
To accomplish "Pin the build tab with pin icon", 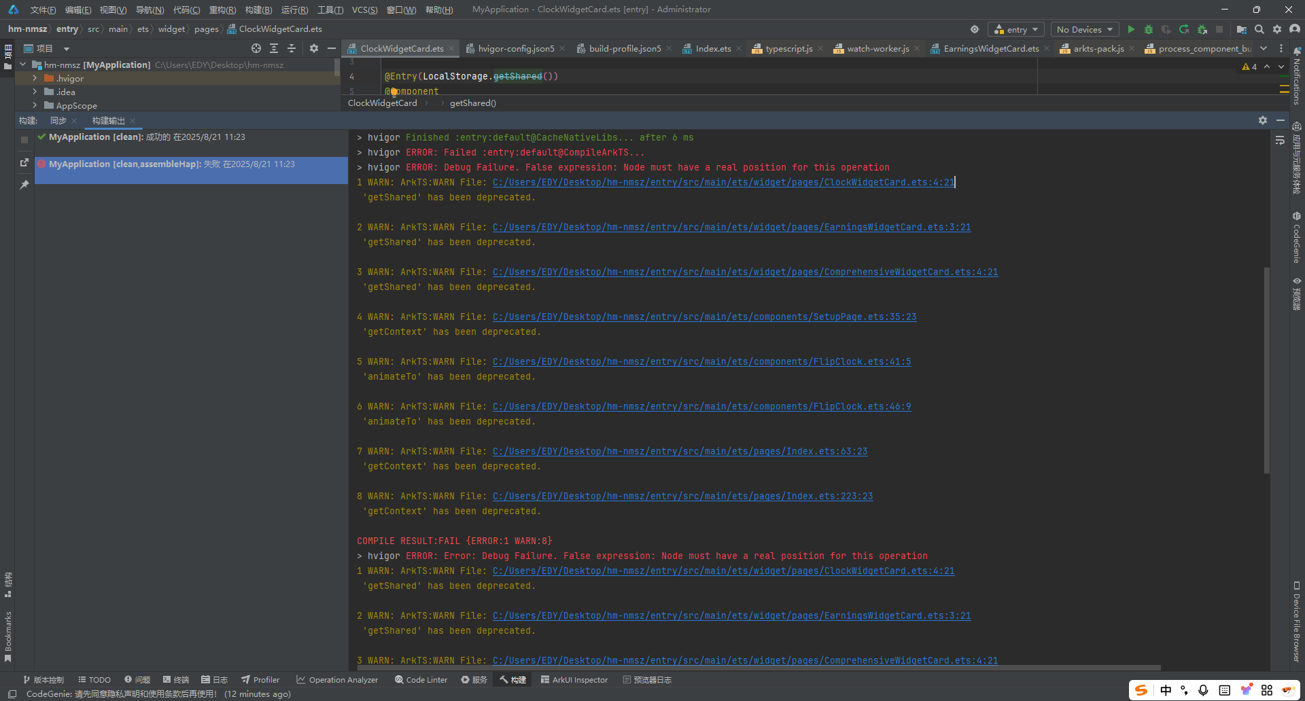I will 24,184.
